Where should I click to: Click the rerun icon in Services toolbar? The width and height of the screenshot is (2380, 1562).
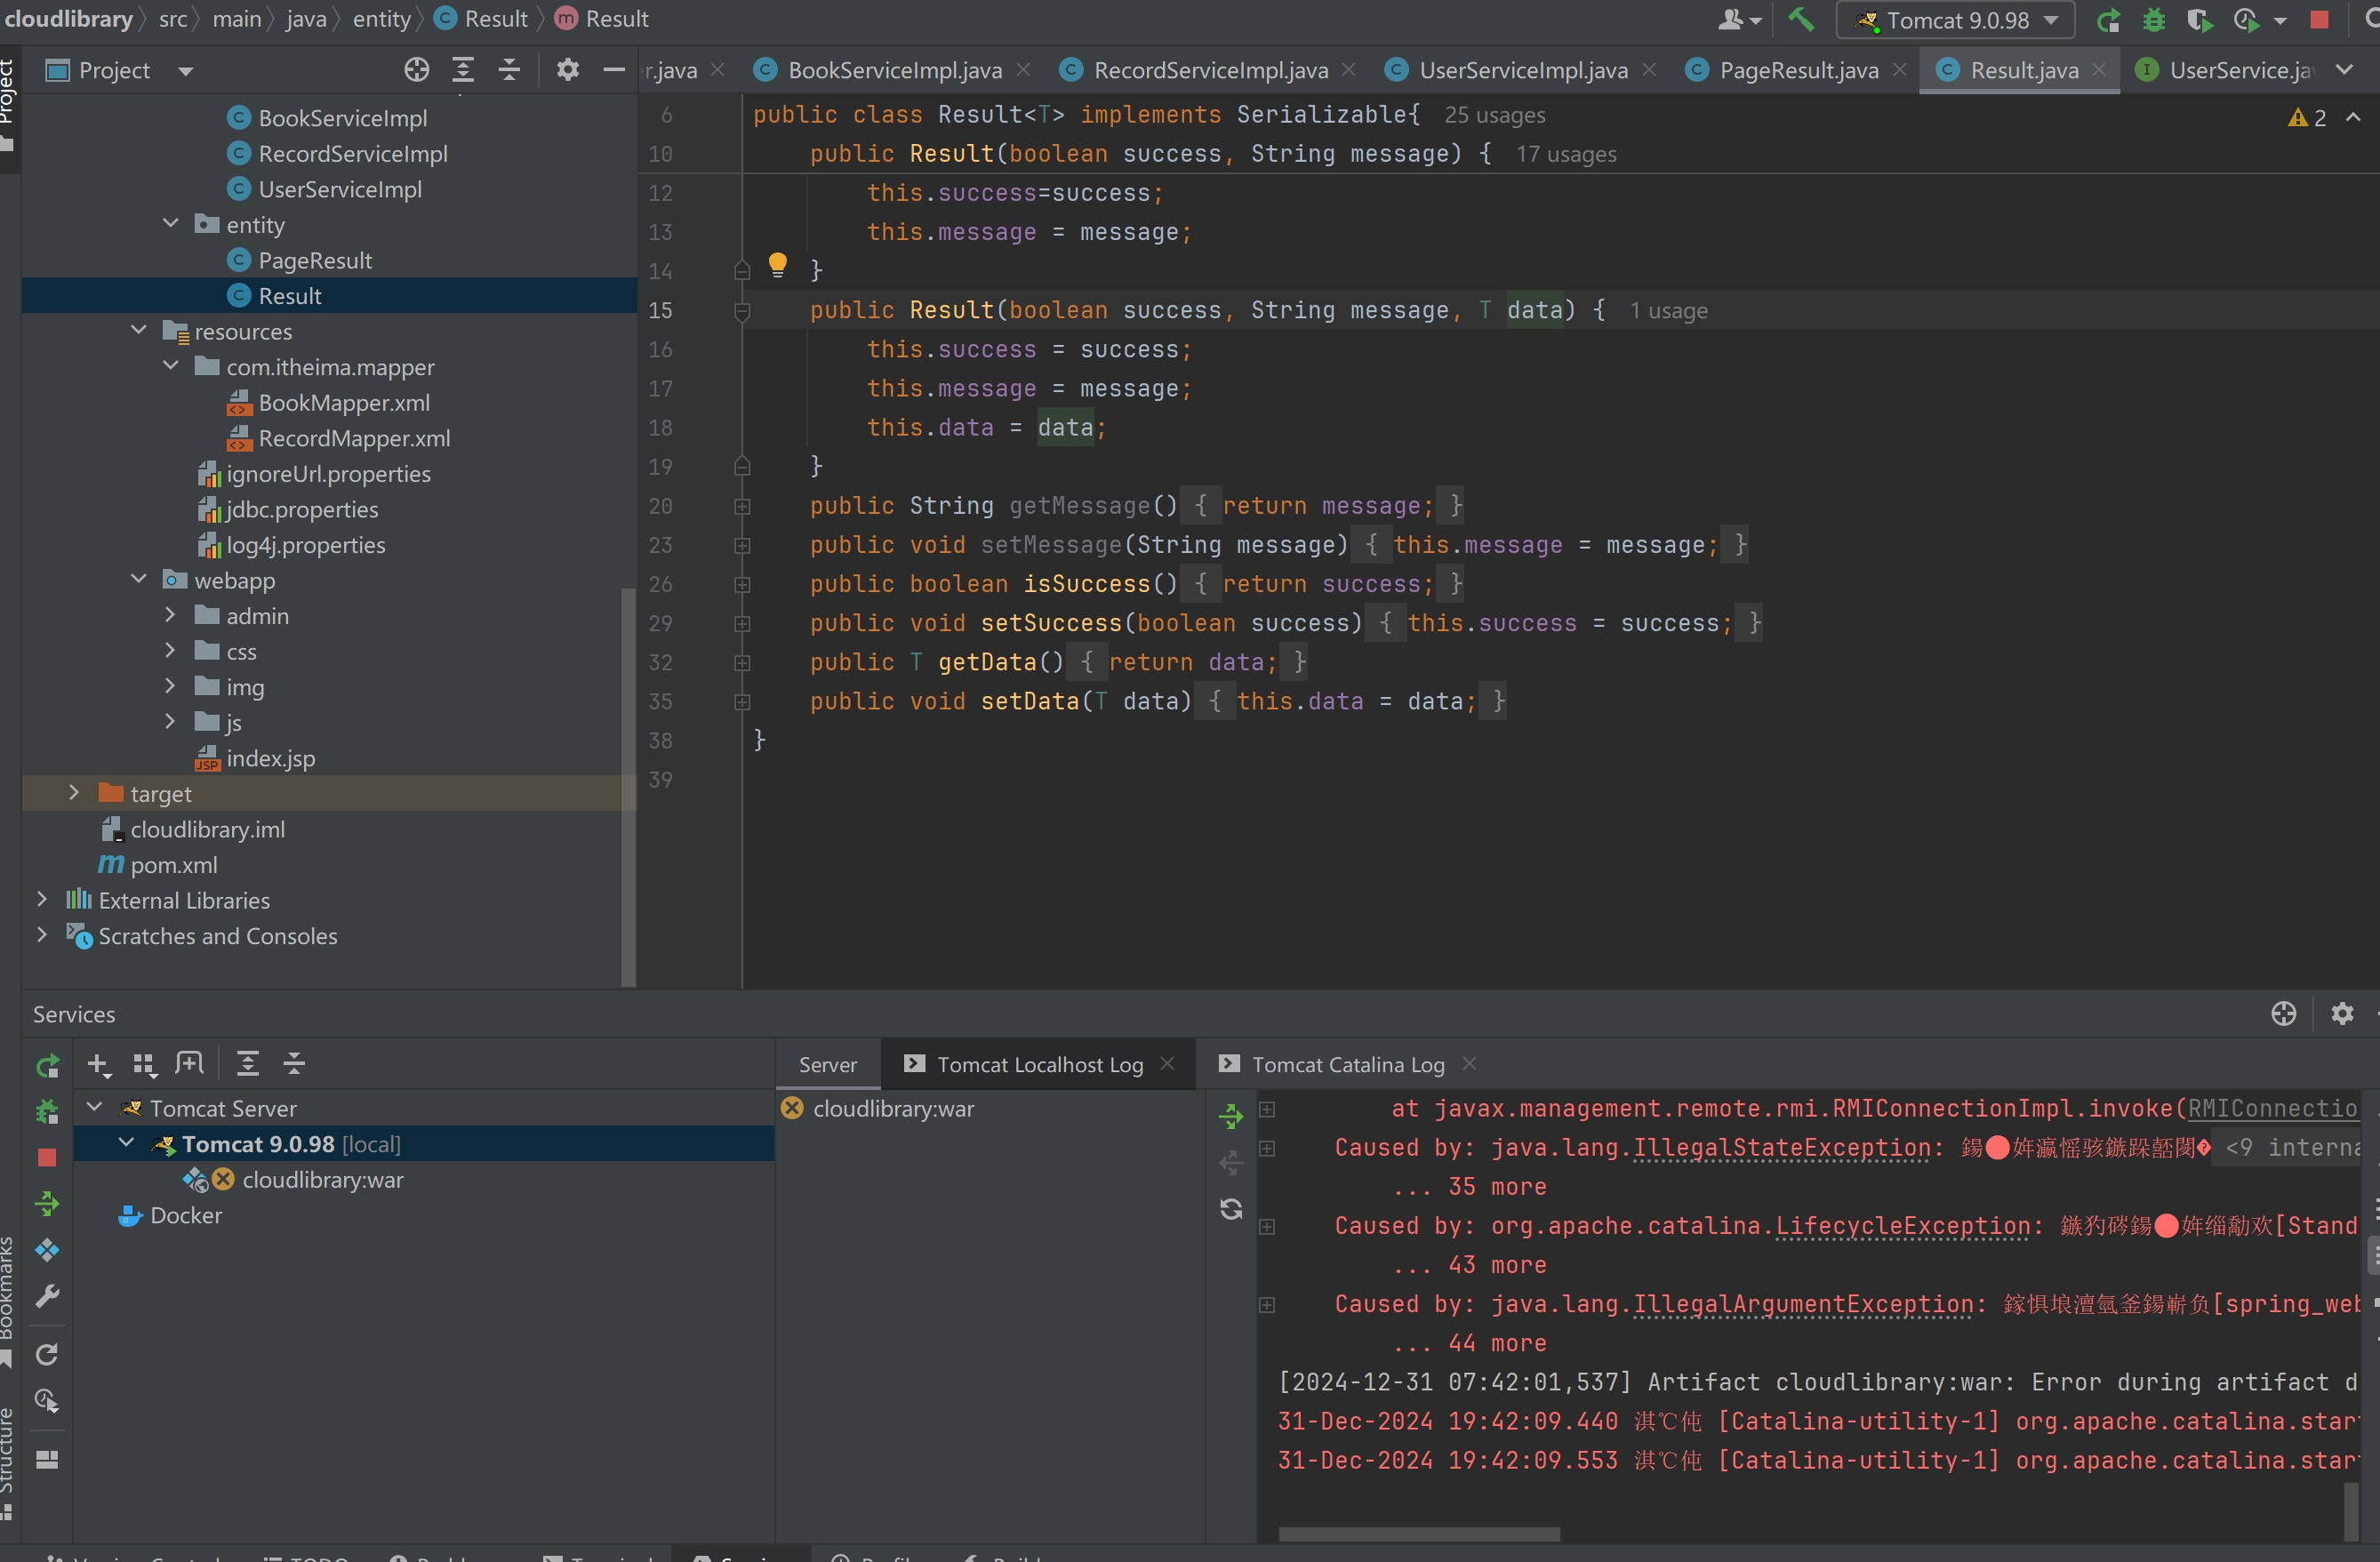tap(47, 1066)
